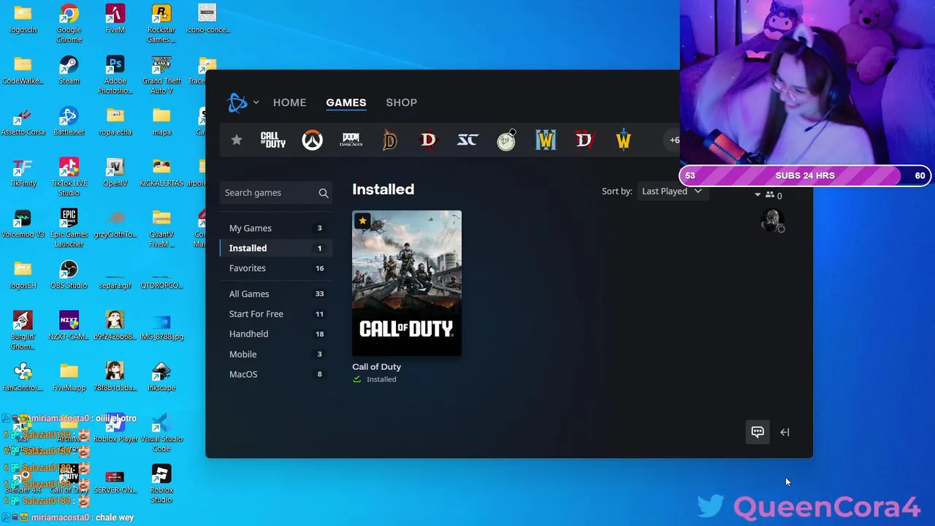Open the chat bubble icon in Battle.net
935x526 pixels.
pyautogui.click(x=757, y=432)
